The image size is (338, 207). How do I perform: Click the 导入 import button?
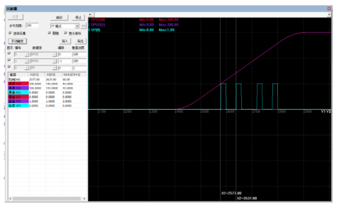click(65, 41)
